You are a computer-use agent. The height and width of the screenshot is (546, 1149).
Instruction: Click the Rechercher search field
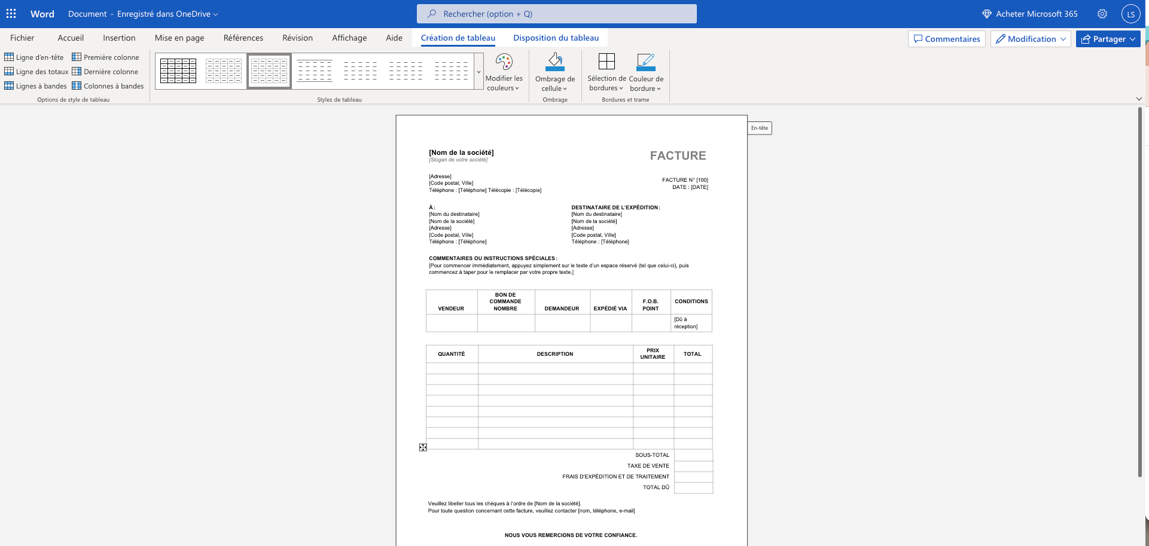tap(556, 14)
